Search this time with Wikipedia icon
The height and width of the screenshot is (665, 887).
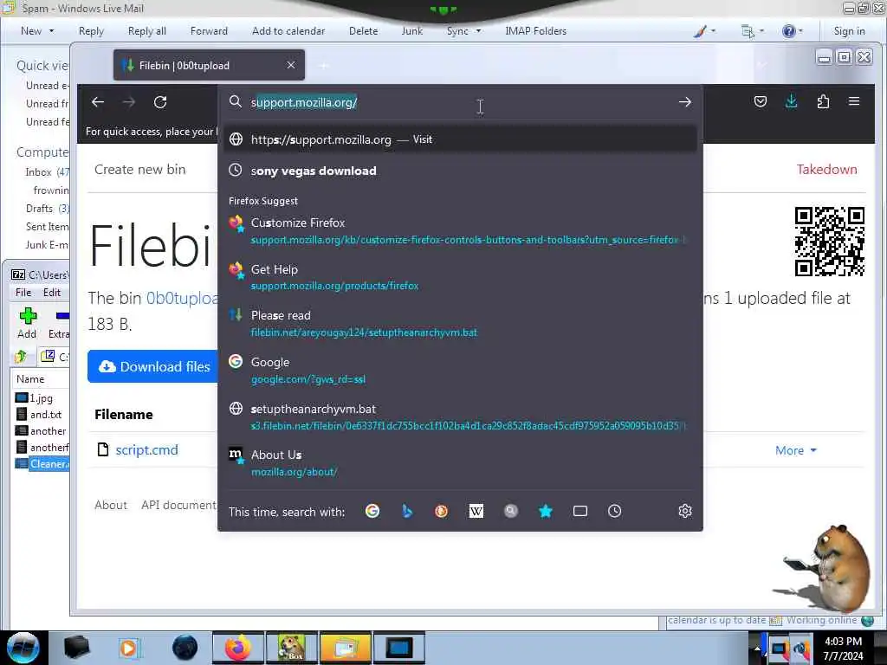point(476,511)
